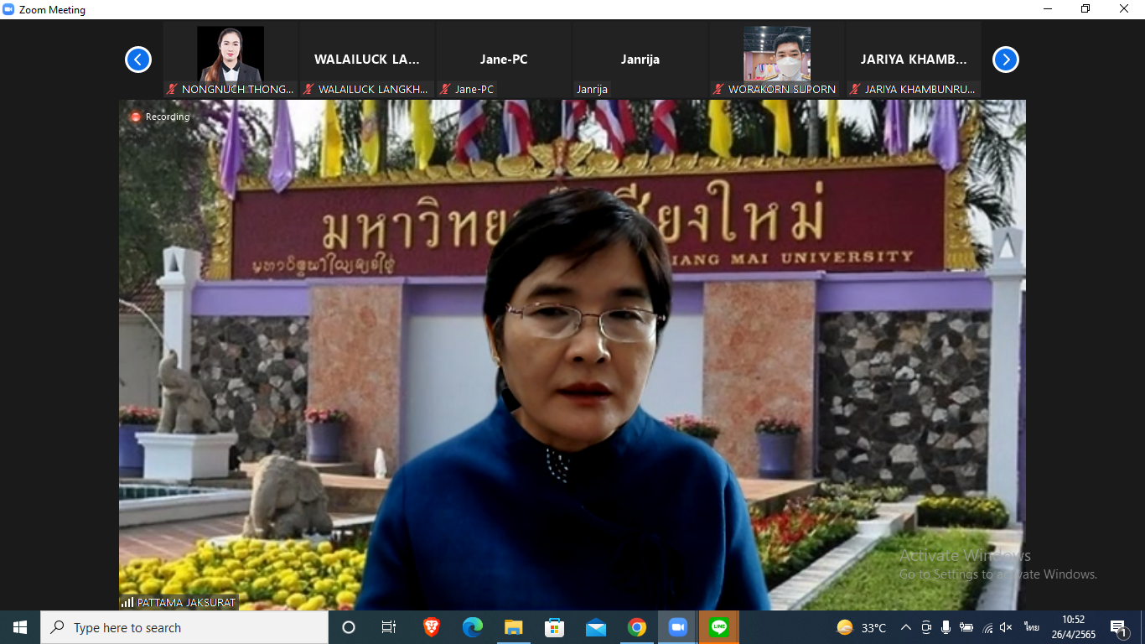Open clock showing 10:52 26/4/2565
This screenshot has width=1145, height=644.
[x=1074, y=627]
